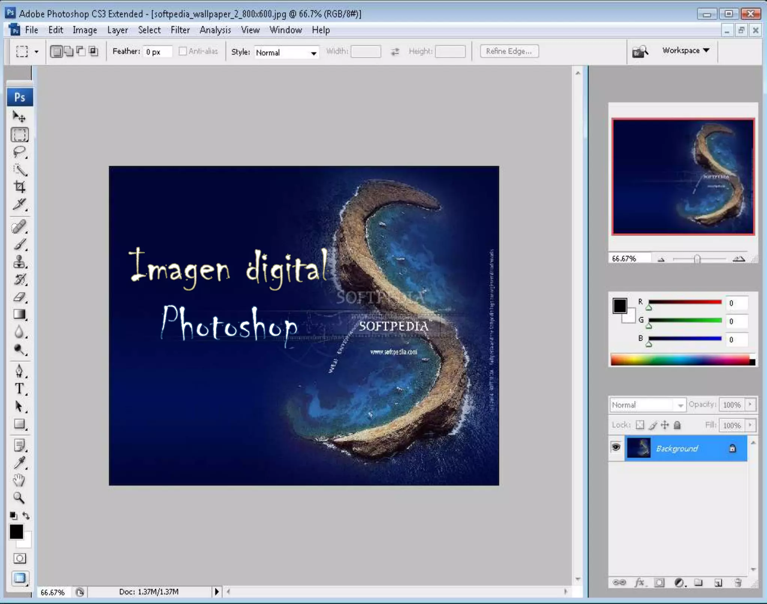767x604 pixels.
Task: Open Adobe Bridge from the options bar
Action: [640, 52]
